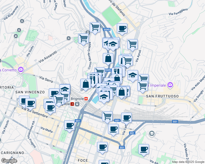Image resolution: width=205 pixels, height=164 pixels.
Task: Open the coffee cup marker above Via XX Settembre label
Action: coord(30,103)
